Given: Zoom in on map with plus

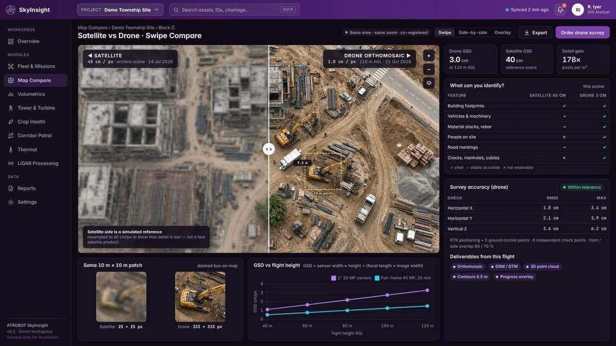Looking at the screenshot, I should (x=429, y=56).
